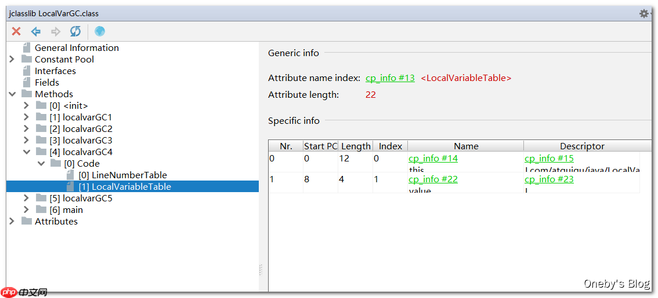Click the Constant Pool folder icon
Viewport: 658px width, 298px height.
[27, 59]
